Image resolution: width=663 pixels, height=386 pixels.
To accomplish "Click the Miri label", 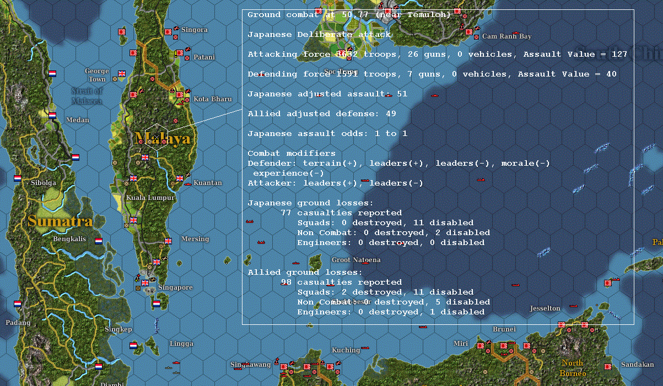I will coord(460,344).
